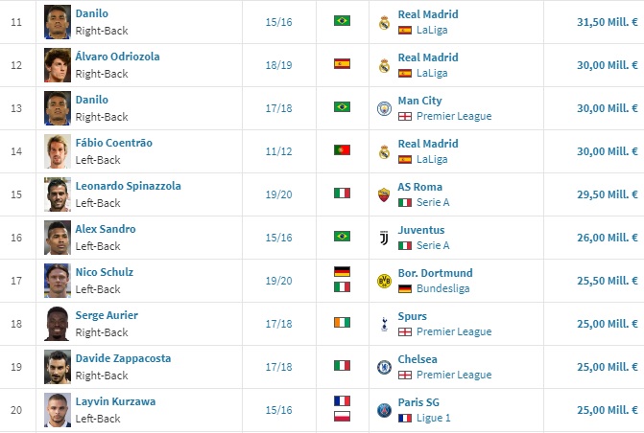Click the Paris SG club crest
644x433 pixels.
(x=384, y=410)
